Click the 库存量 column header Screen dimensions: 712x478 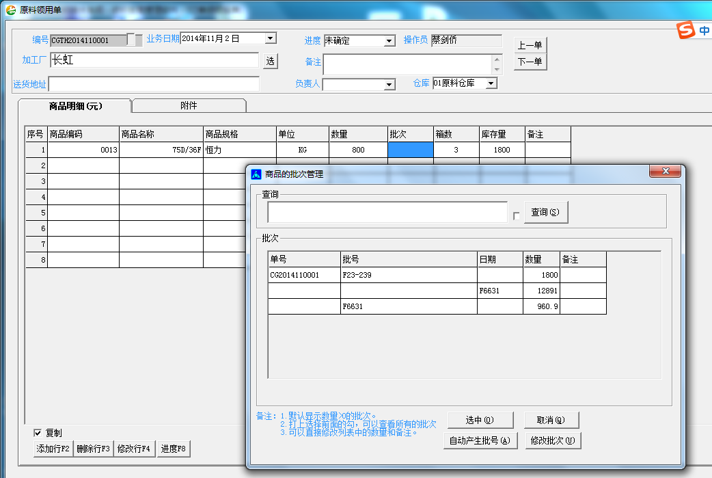[502, 134]
